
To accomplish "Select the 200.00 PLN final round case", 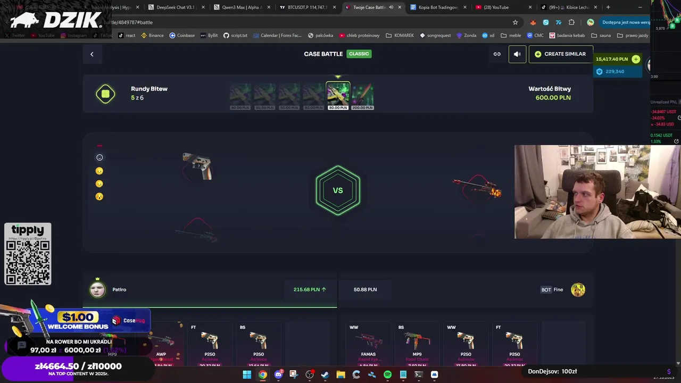I will pos(362,96).
